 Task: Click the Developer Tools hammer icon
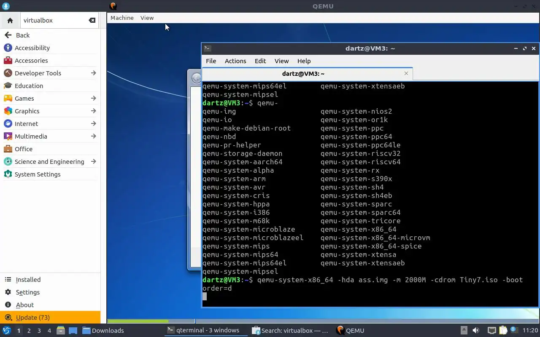coord(8,73)
